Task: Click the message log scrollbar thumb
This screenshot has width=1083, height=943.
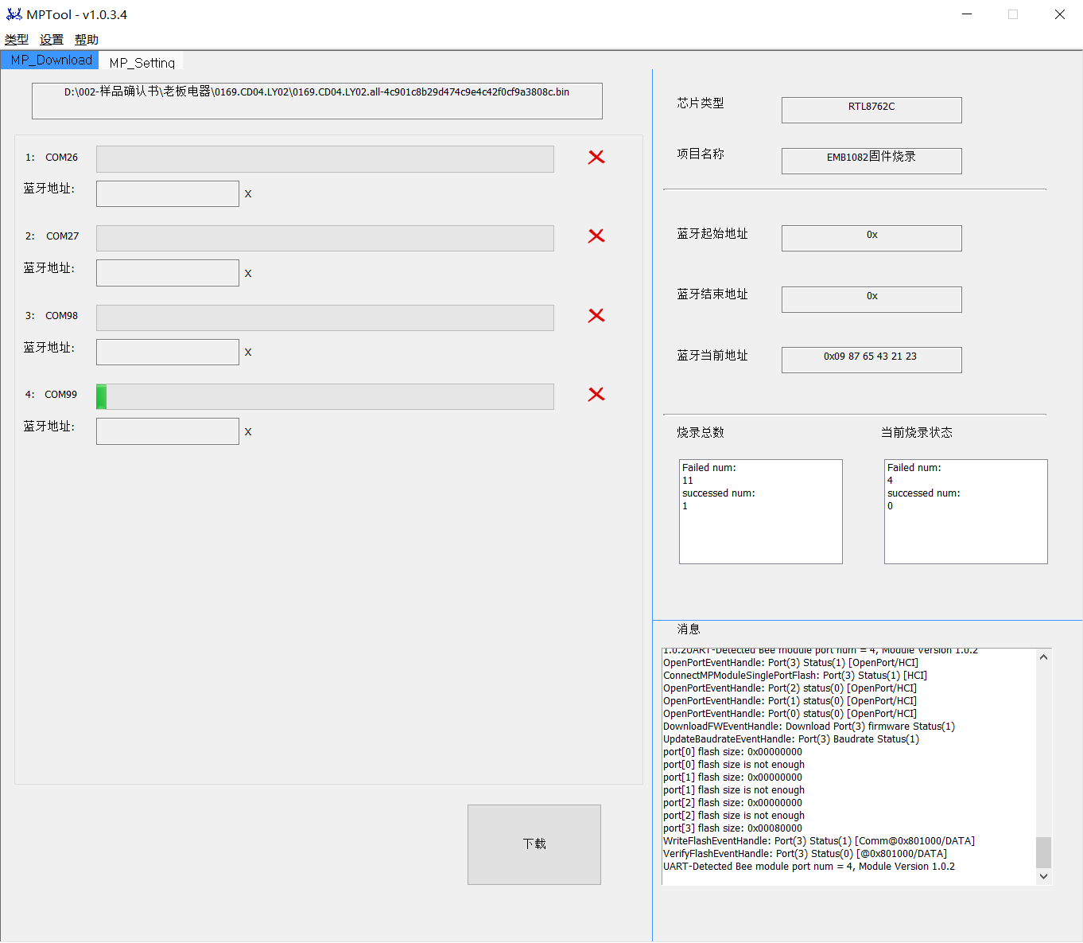Action: click(1044, 852)
